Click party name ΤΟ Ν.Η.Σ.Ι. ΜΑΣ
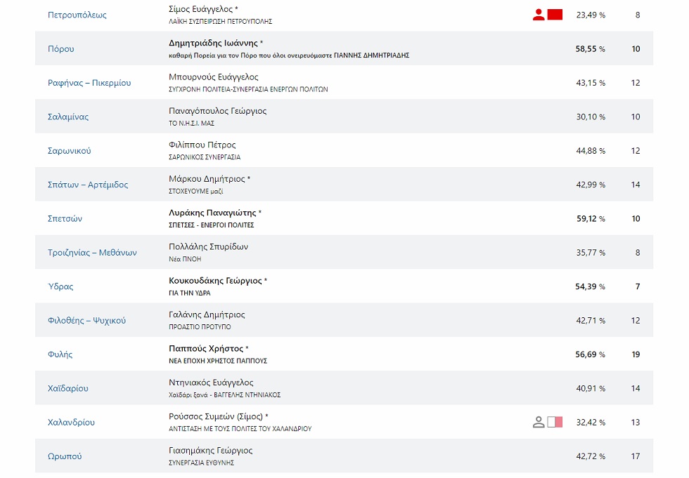 191,124
